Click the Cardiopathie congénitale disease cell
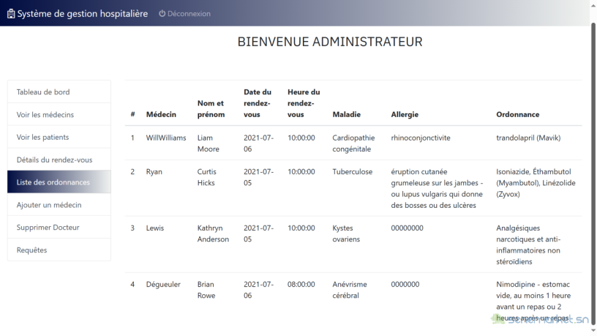 pos(353,143)
